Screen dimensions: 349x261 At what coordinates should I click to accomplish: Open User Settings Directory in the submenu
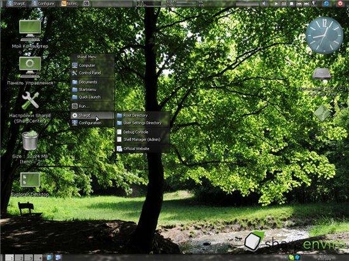[x=142, y=123]
